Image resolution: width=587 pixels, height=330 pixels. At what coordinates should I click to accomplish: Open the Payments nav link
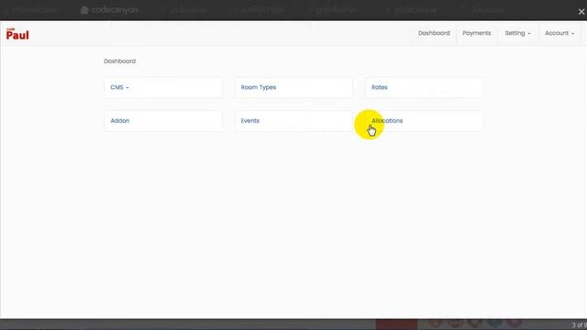[477, 33]
